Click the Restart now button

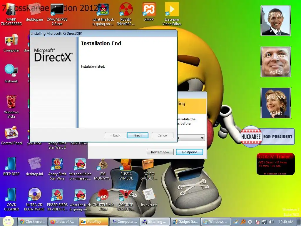[x=160, y=152]
